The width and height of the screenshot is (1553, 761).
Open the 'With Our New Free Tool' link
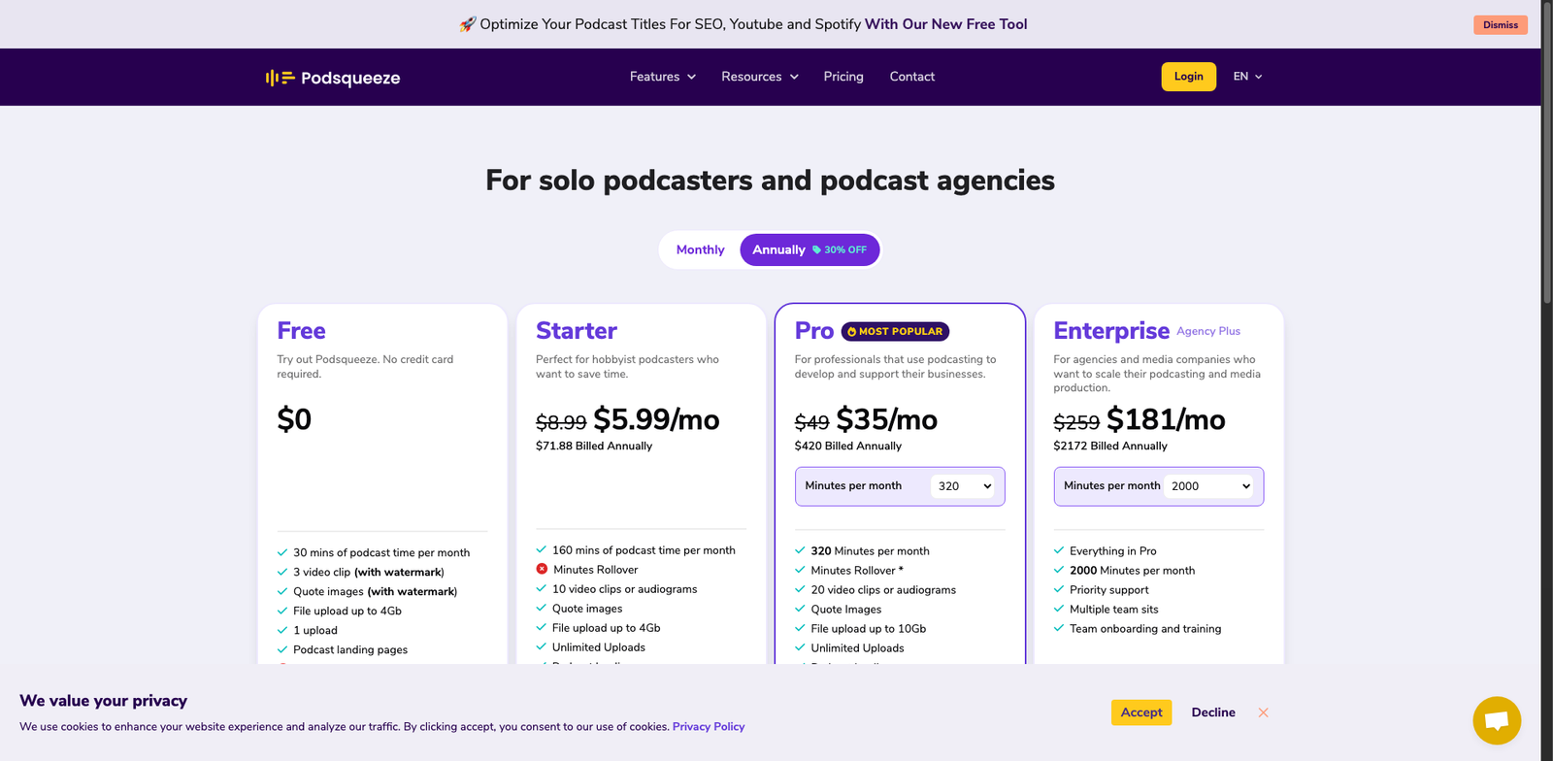945,24
